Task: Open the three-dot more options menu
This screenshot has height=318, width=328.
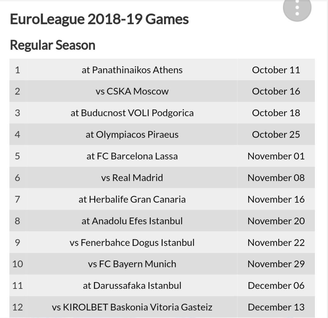Action: [x=297, y=8]
